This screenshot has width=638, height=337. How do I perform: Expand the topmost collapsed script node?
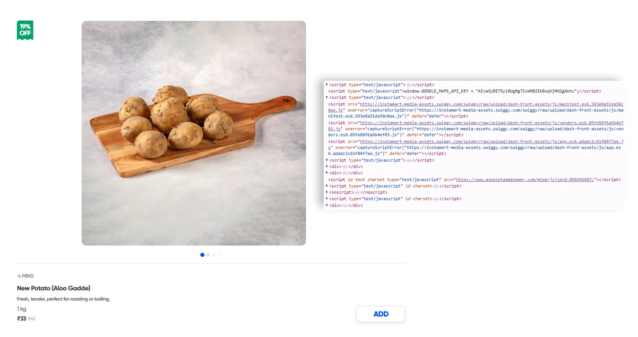click(x=327, y=85)
